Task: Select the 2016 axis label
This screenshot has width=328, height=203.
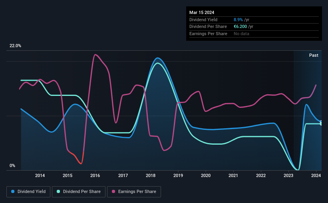Action: click(95, 175)
